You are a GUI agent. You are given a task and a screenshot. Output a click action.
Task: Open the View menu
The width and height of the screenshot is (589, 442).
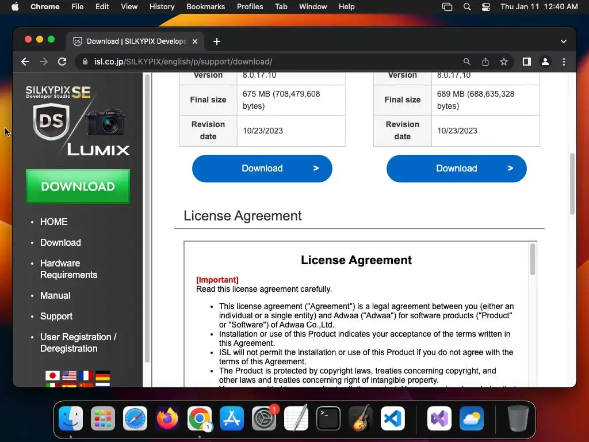pos(129,7)
